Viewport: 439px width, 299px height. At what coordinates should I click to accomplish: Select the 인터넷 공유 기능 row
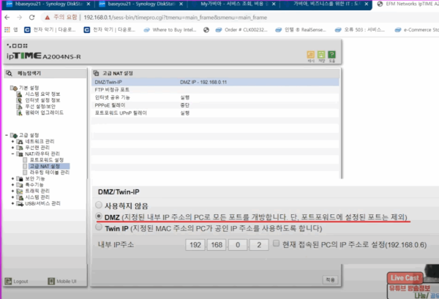215,97
